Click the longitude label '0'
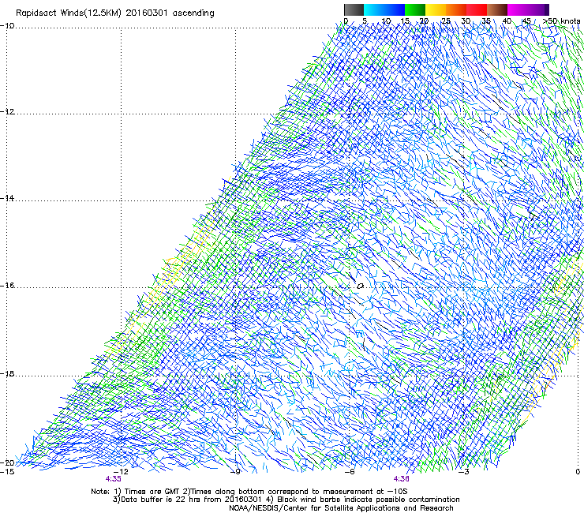The image size is (584, 513). [x=578, y=471]
